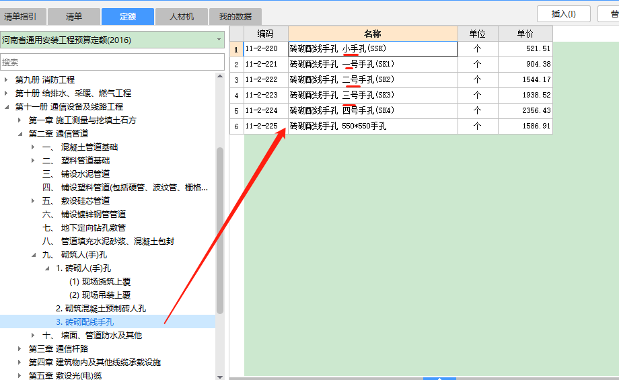Expand 十、墙面、管道防水及其他 node

pyautogui.click(x=33, y=335)
